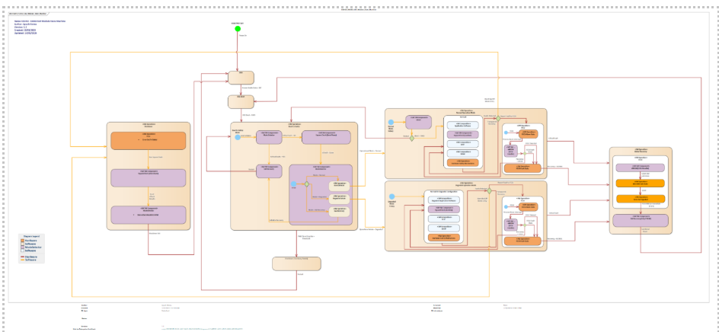Select the purple ModeSelector swatch in the legend

pos(23,247)
